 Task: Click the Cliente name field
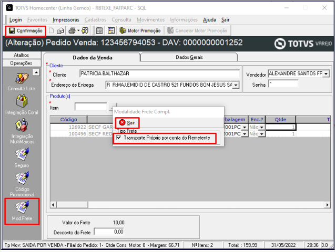(159, 73)
